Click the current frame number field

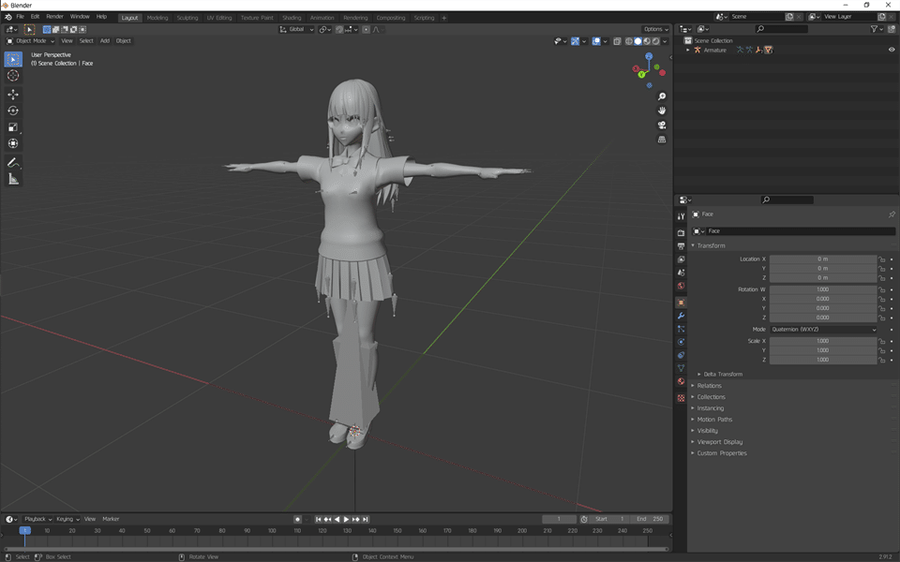coord(559,520)
